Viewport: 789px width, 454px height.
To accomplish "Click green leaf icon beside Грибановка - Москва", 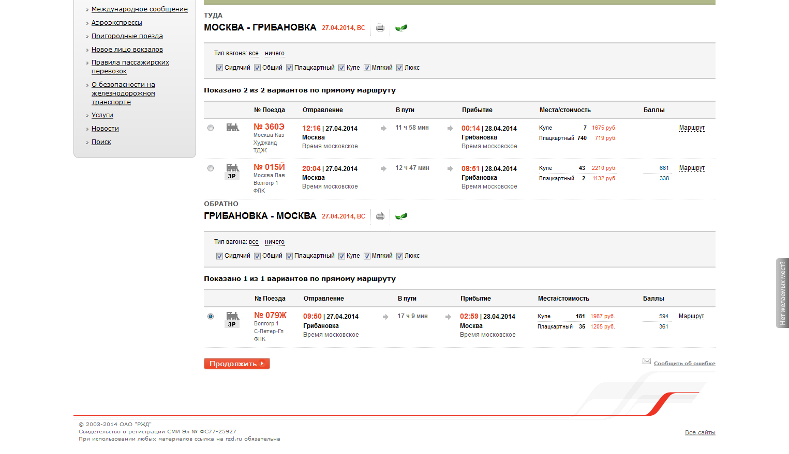I will coord(401,216).
